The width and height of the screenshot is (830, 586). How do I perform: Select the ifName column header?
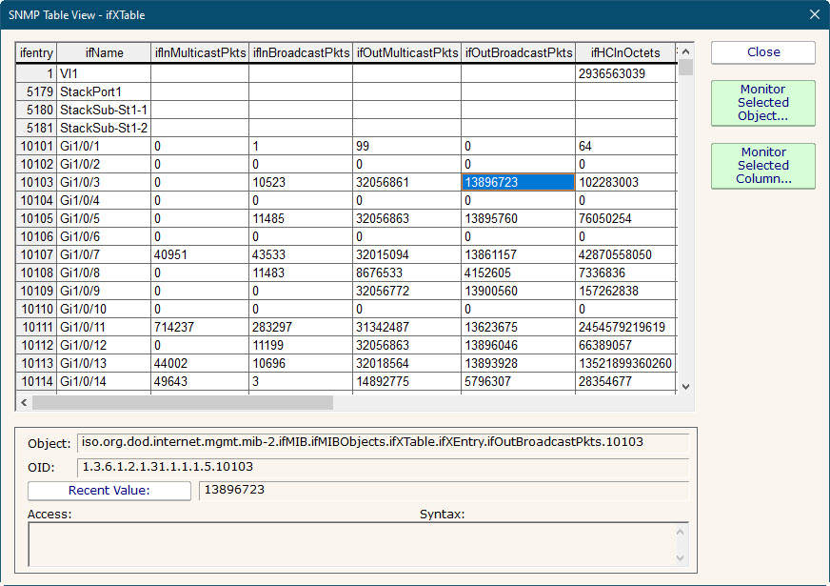[104, 52]
